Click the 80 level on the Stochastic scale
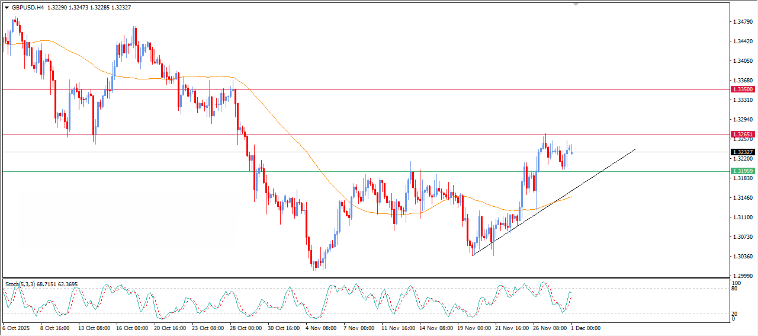The height and width of the screenshot is (336, 758). click(735, 289)
